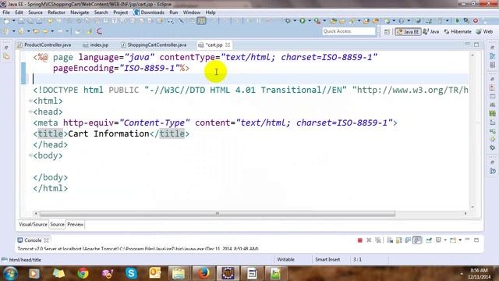Open the Source menu

35,12
